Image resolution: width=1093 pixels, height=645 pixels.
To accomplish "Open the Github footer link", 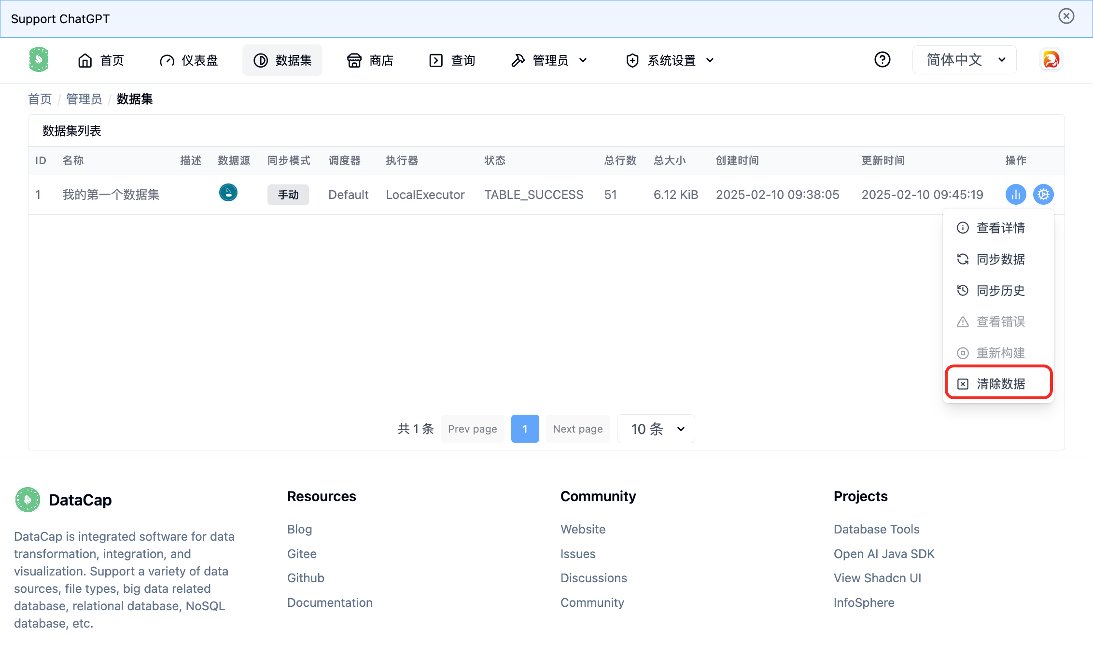I will [306, 578].
